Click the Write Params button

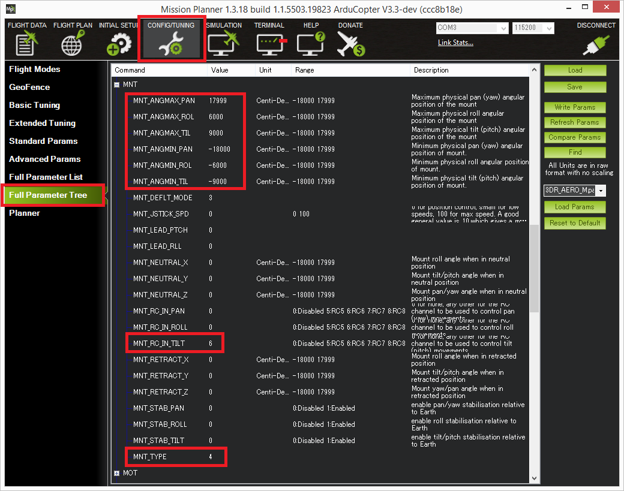[x=575, y=107]
